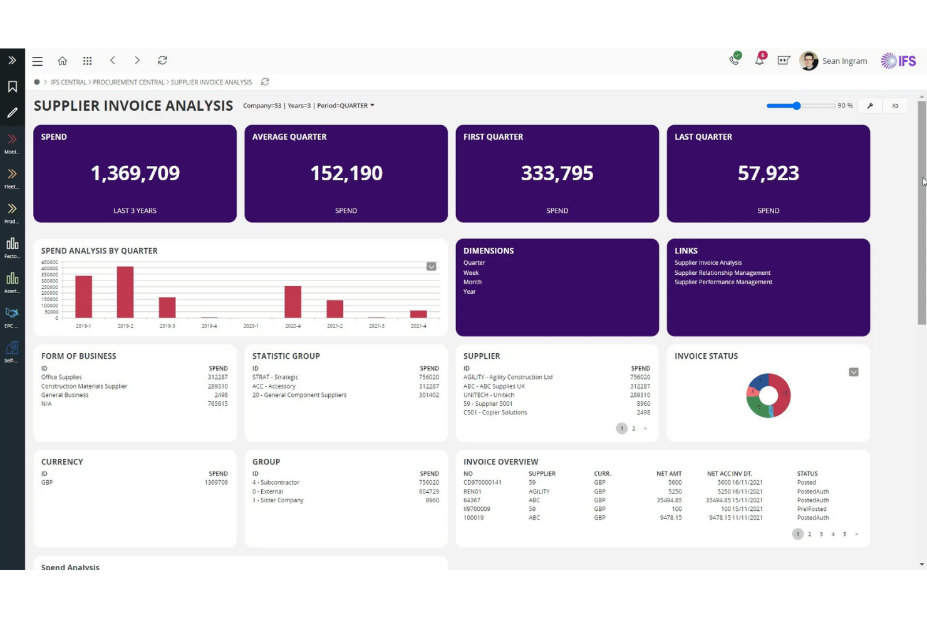Viewport: 927px width, 618px height.
Task: Click the refresh icon next to breadcrumb
Action: tap(265, 82)
